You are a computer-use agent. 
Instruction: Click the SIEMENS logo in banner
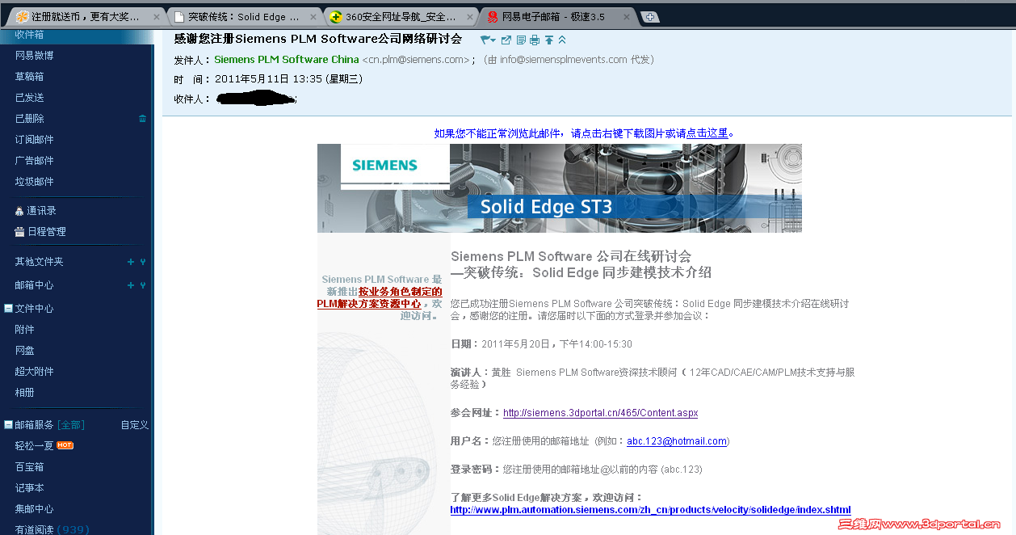pyautogui.click(x=384, y=165)
